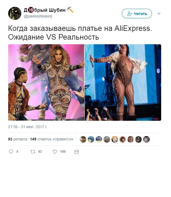Viewport: 171px width, 197px height.
Task: Open the tweet author's profile avatar
Action: [15, 13]
